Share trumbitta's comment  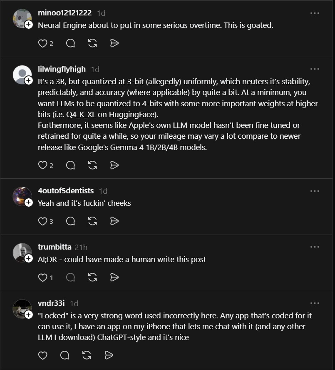tap(114, 277)
